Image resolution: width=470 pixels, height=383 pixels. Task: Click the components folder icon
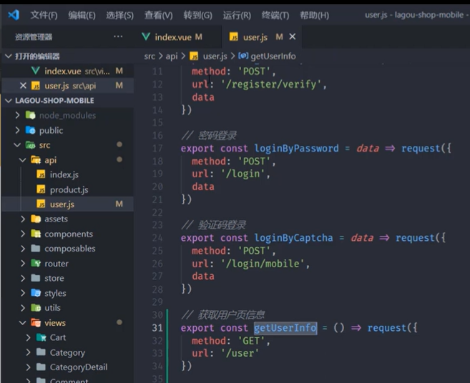click(36, 234)
